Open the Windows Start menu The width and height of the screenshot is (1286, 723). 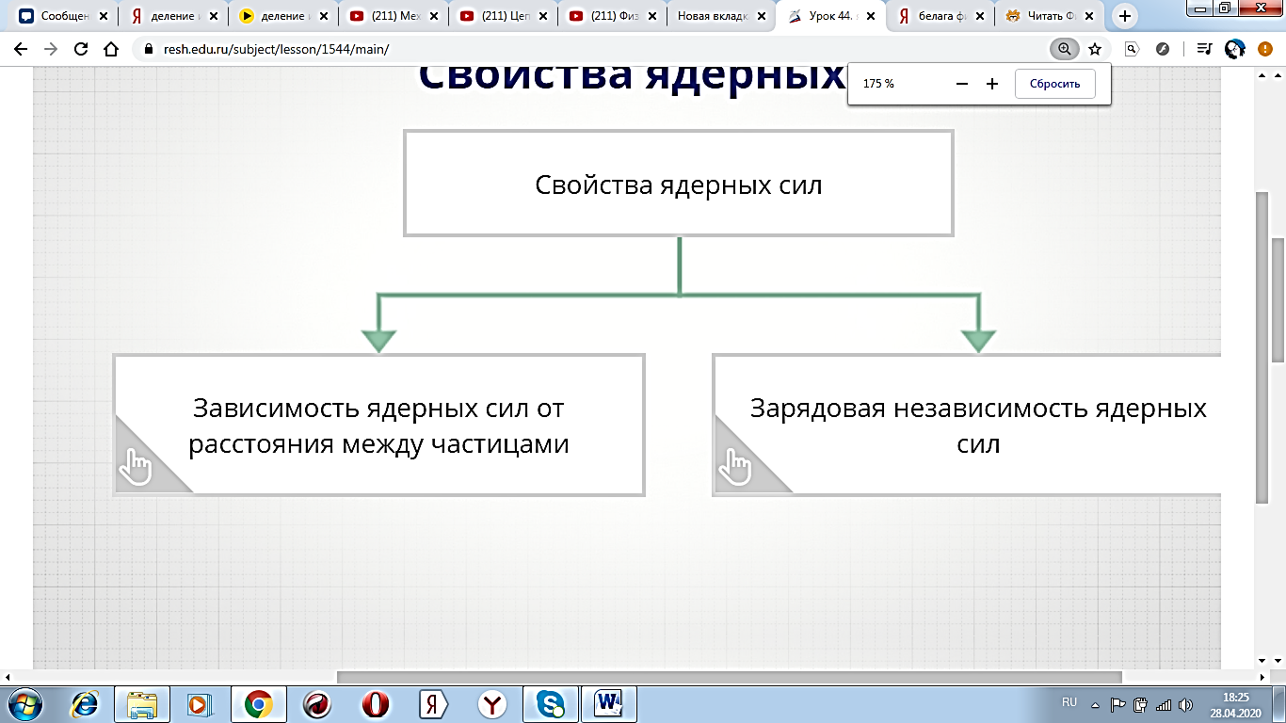point(25,704)
